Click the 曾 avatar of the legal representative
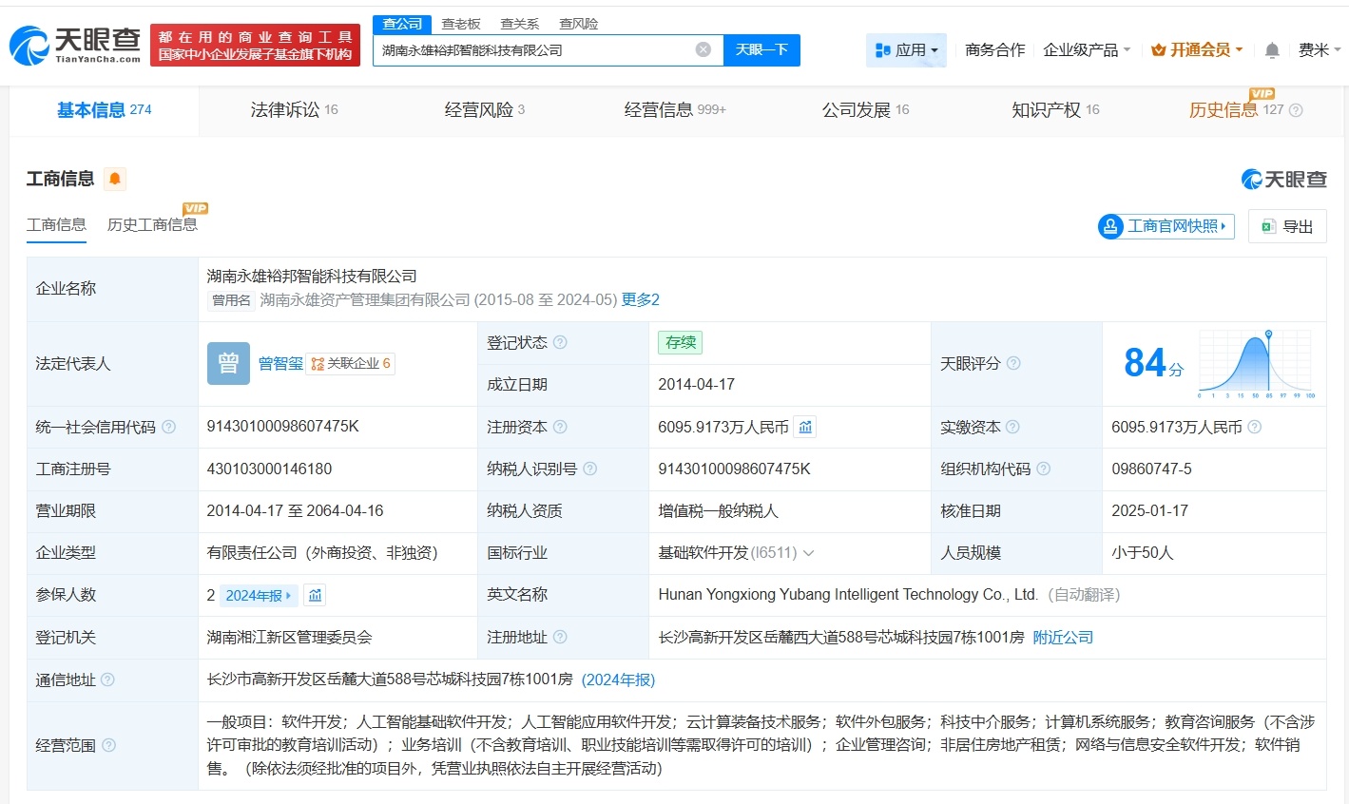The width and height of the screenshot is (1349, 804). [227, 363]
